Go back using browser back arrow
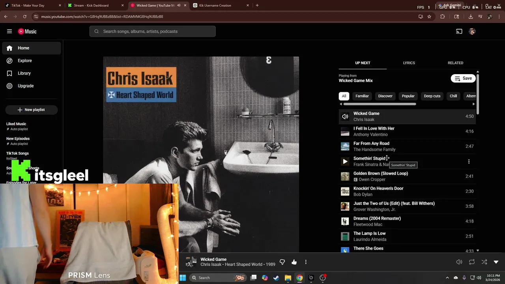Viewport: 505px width, 284px height. pyautogui.click(x=6, y=17)
